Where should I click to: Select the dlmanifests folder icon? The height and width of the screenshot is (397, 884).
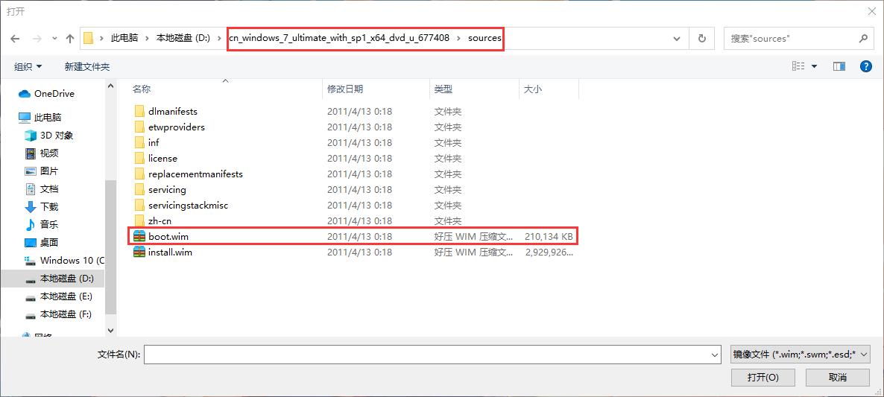(x=139, y=112)
